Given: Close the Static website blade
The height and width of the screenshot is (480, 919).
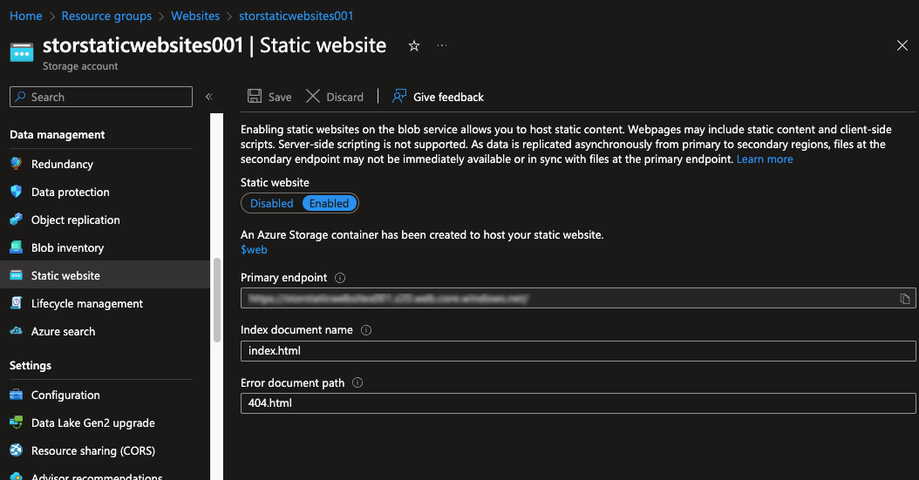Looking at the screenshot, I should [x=902, y=45].
